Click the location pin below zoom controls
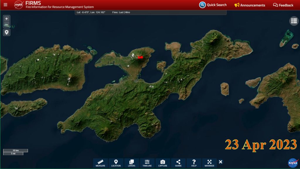 click(6, 32)
